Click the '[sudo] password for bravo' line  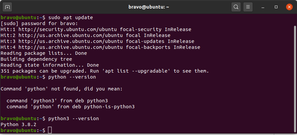click(x=39, y=24)
